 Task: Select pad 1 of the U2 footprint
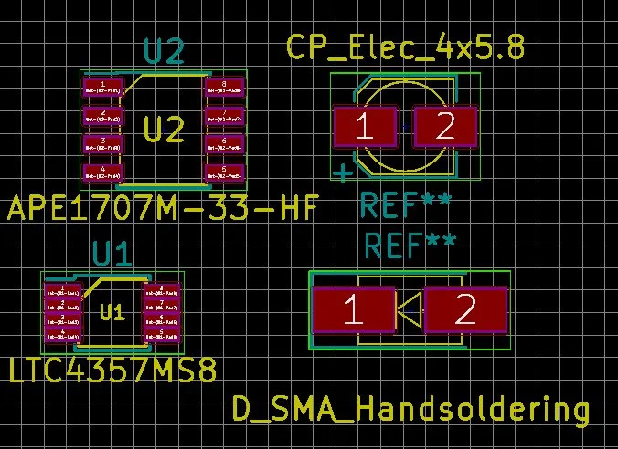103,88
